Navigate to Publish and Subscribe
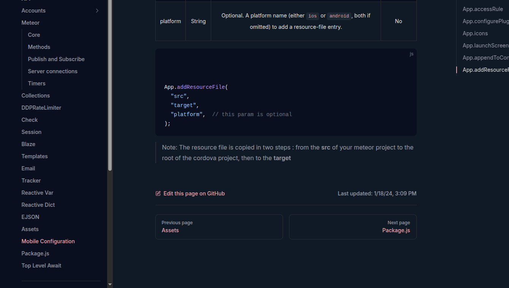 click(56, 59)
